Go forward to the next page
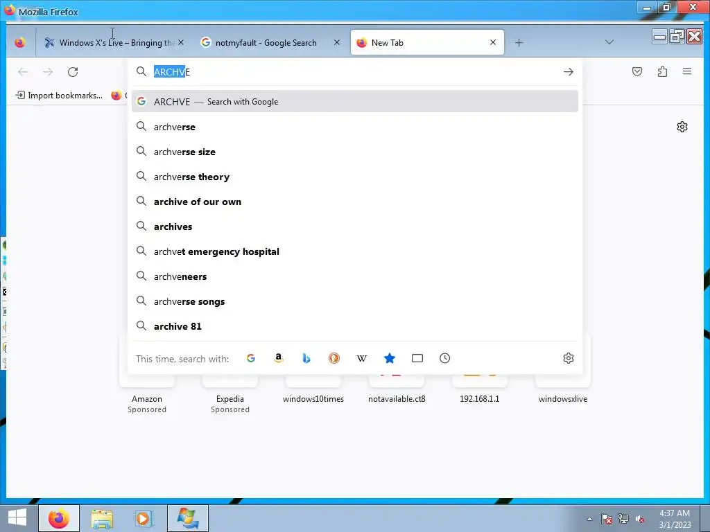Screen dimensions: 710x532 point(48,72)
